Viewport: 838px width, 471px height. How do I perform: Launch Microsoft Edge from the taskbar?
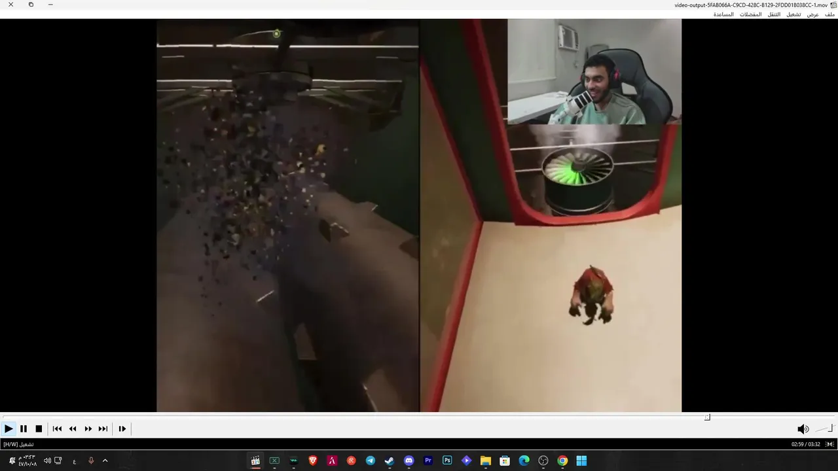tap(524, 461)
